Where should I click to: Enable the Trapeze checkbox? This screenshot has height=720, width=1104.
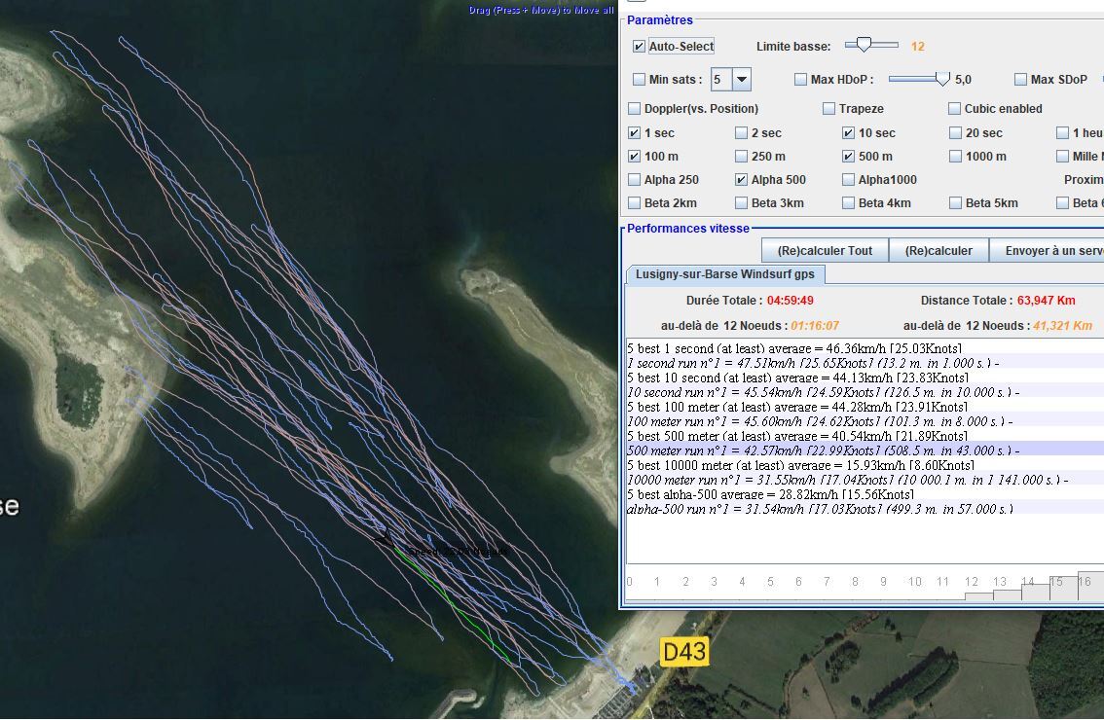828,109
